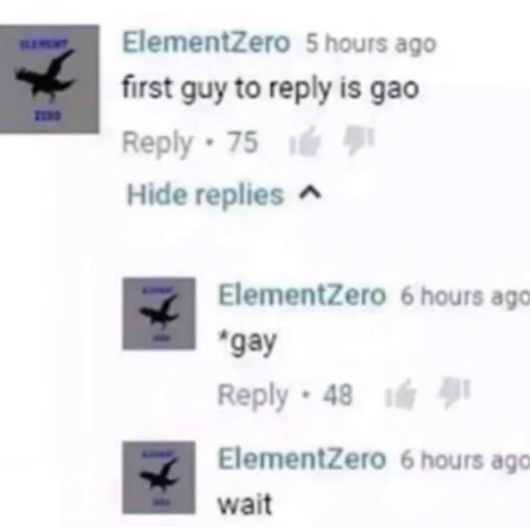530x527 pixels.
Task: Open ElementZero's avatar on the top comment
Action: pyautogui.click(x=49, y=79)
